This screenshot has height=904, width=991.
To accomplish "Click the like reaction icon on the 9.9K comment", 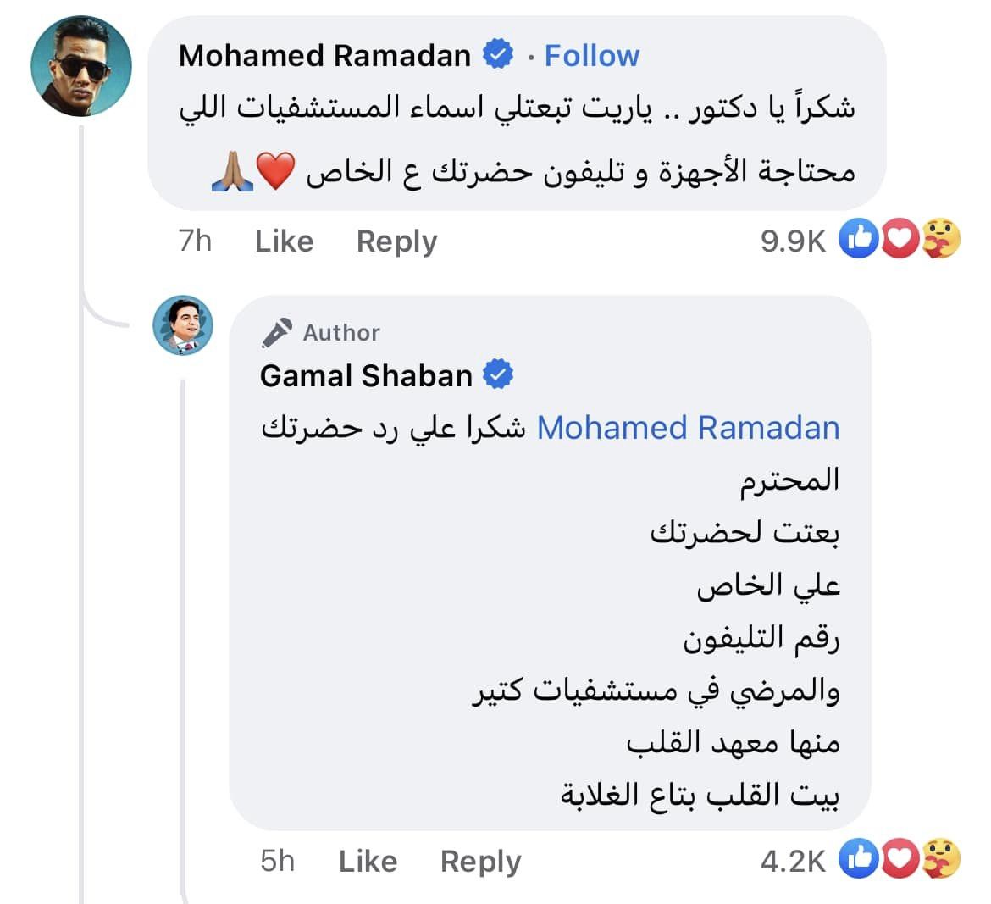I will (x=857, y=241).
